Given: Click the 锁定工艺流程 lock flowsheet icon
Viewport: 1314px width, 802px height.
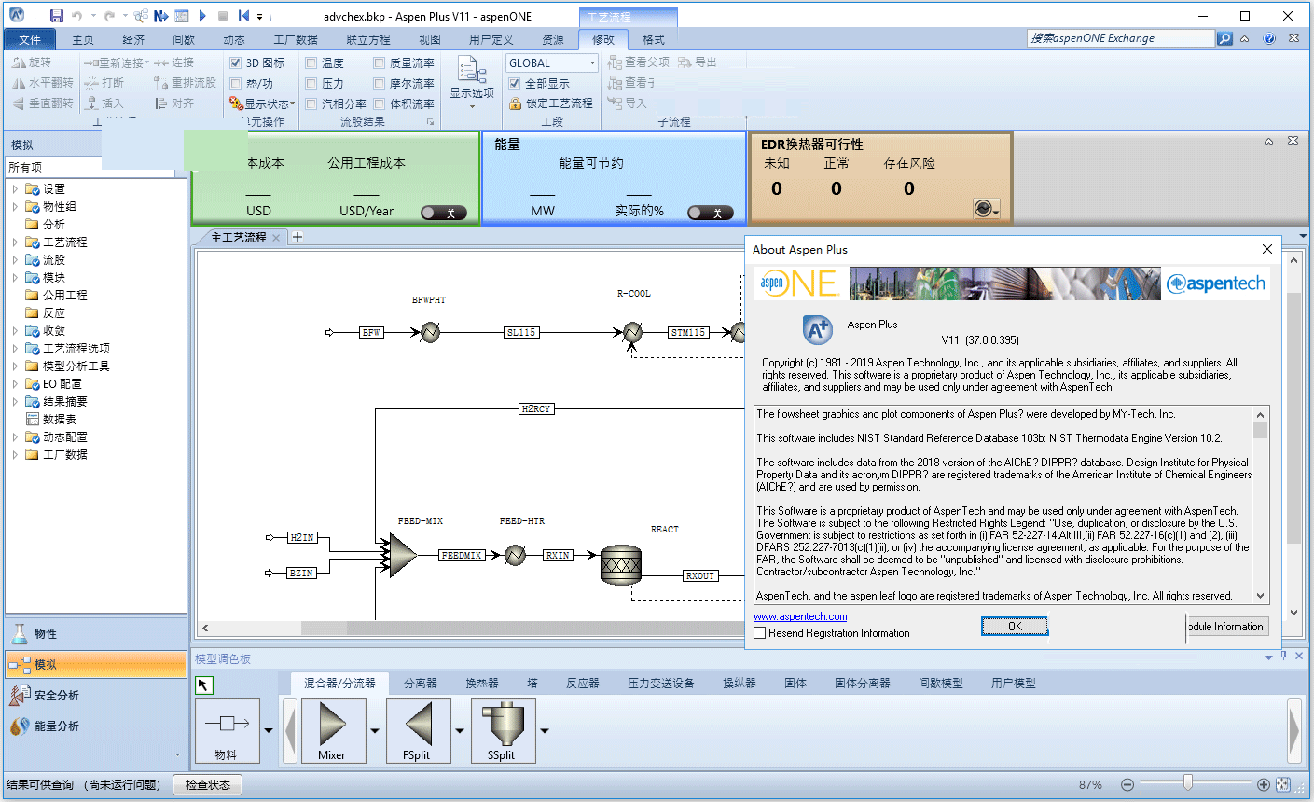Looking at the screenshot, I should (515, 104).
